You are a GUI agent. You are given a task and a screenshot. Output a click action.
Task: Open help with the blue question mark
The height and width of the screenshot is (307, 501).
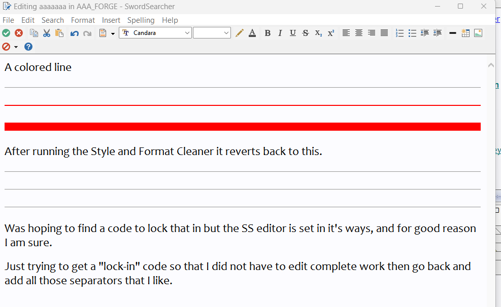(28, 47)
